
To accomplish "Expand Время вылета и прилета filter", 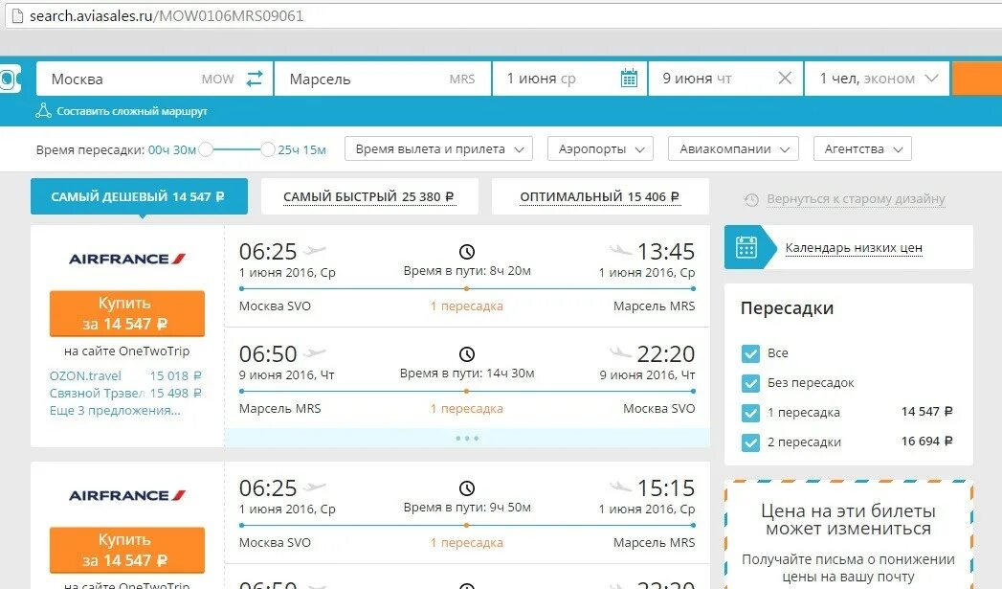I will pos(438,149).
